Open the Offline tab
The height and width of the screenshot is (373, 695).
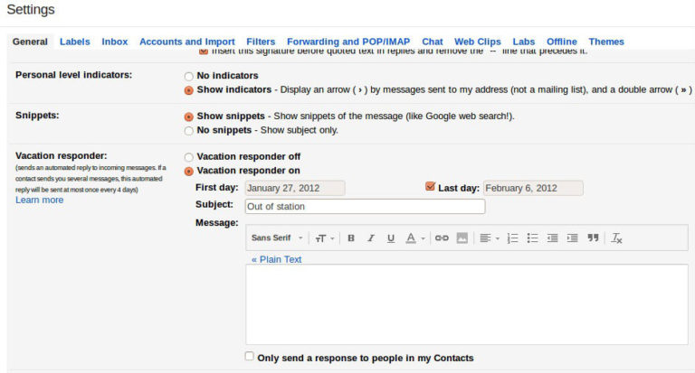562,42
